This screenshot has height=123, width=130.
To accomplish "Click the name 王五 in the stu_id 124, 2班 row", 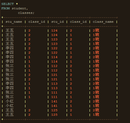I will tap(10, 30).
